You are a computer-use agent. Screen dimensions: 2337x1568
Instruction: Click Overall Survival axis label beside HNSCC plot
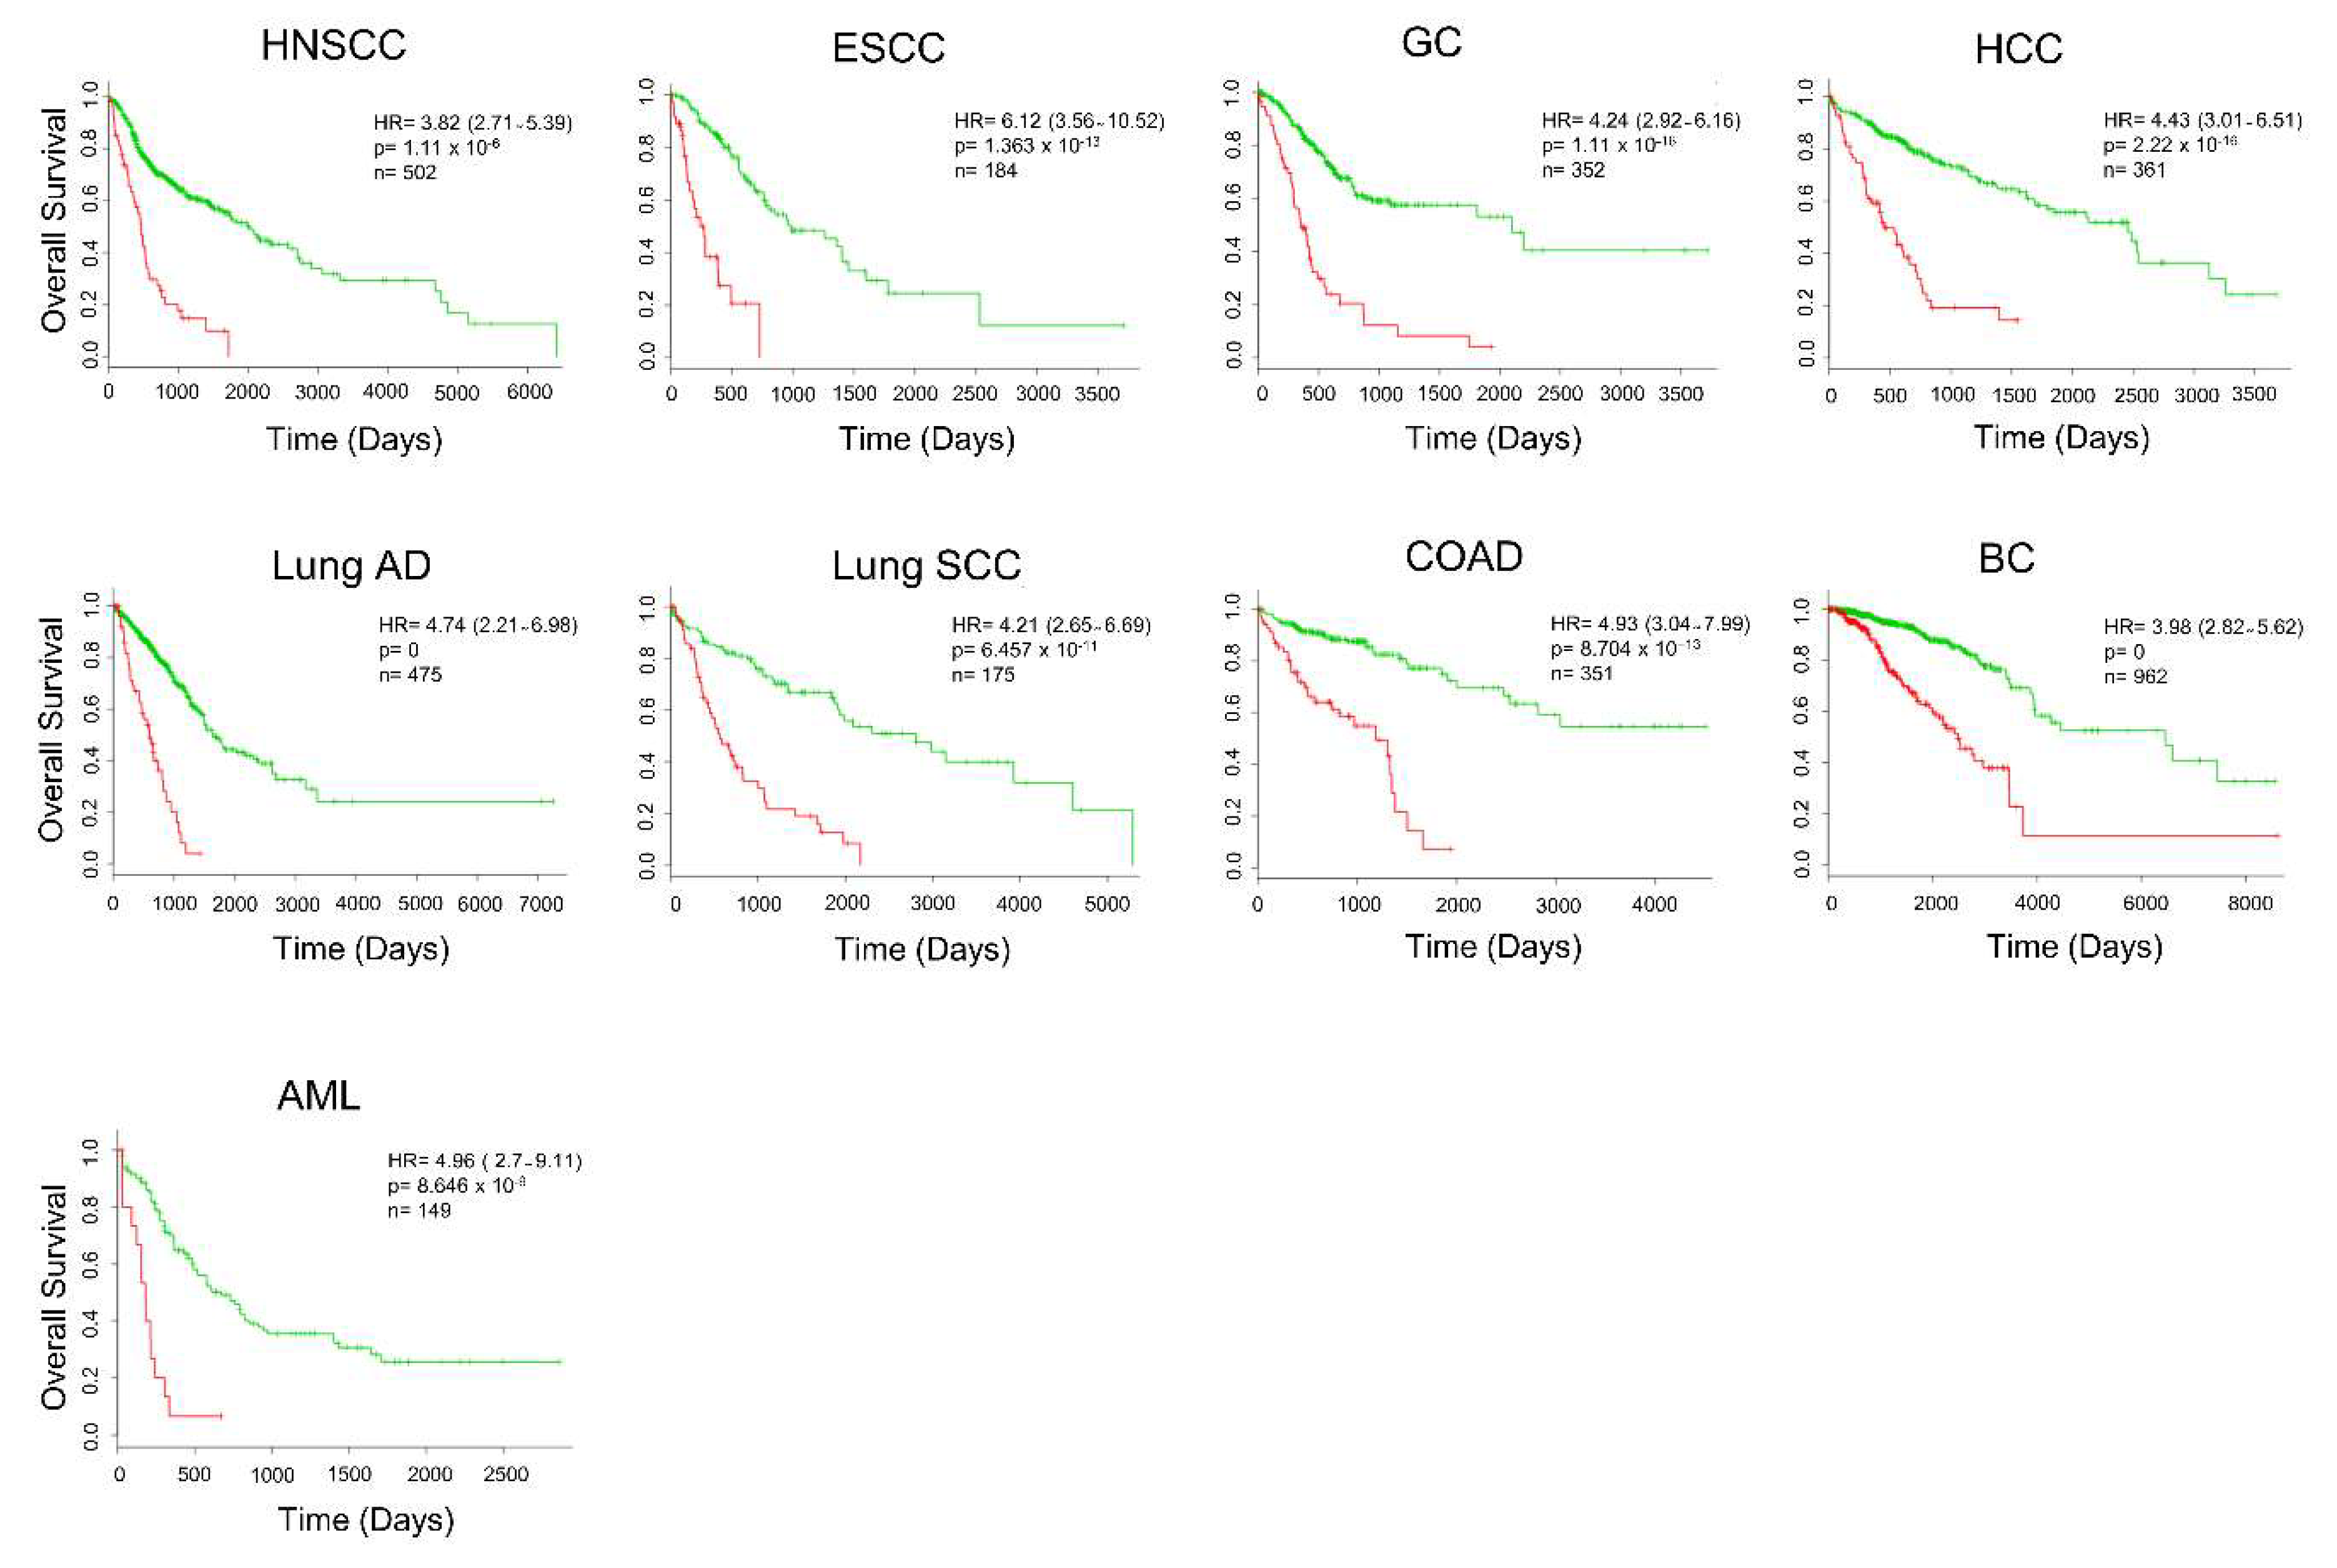(54, 220)
